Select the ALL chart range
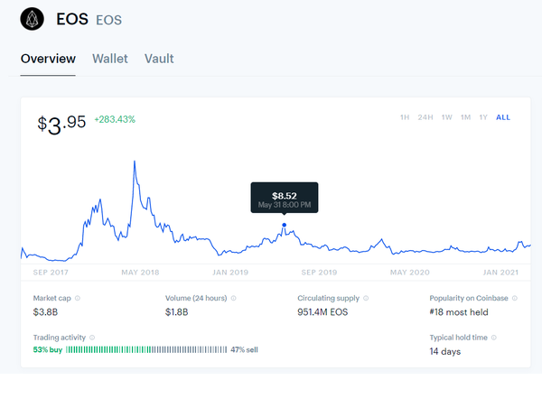Screen dimensions: 542x408 (x=503, y=117)
